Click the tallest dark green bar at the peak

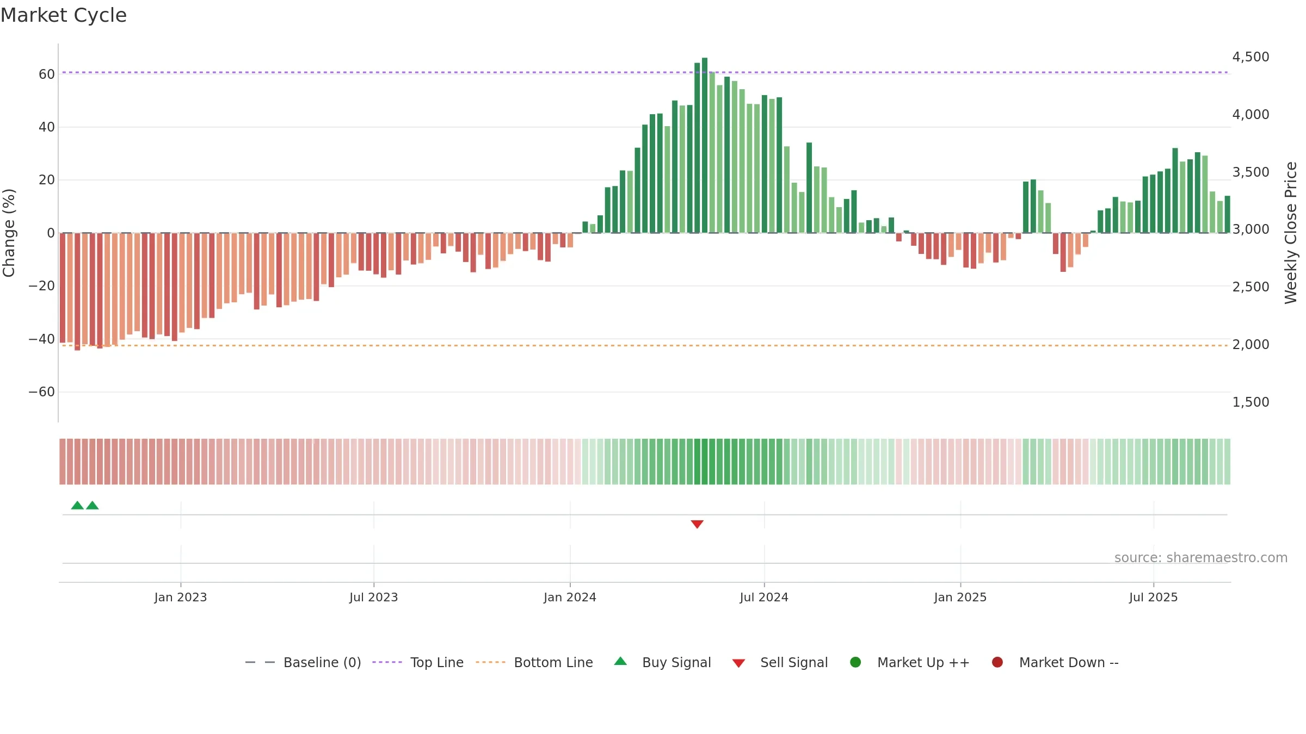click(705, 145)
